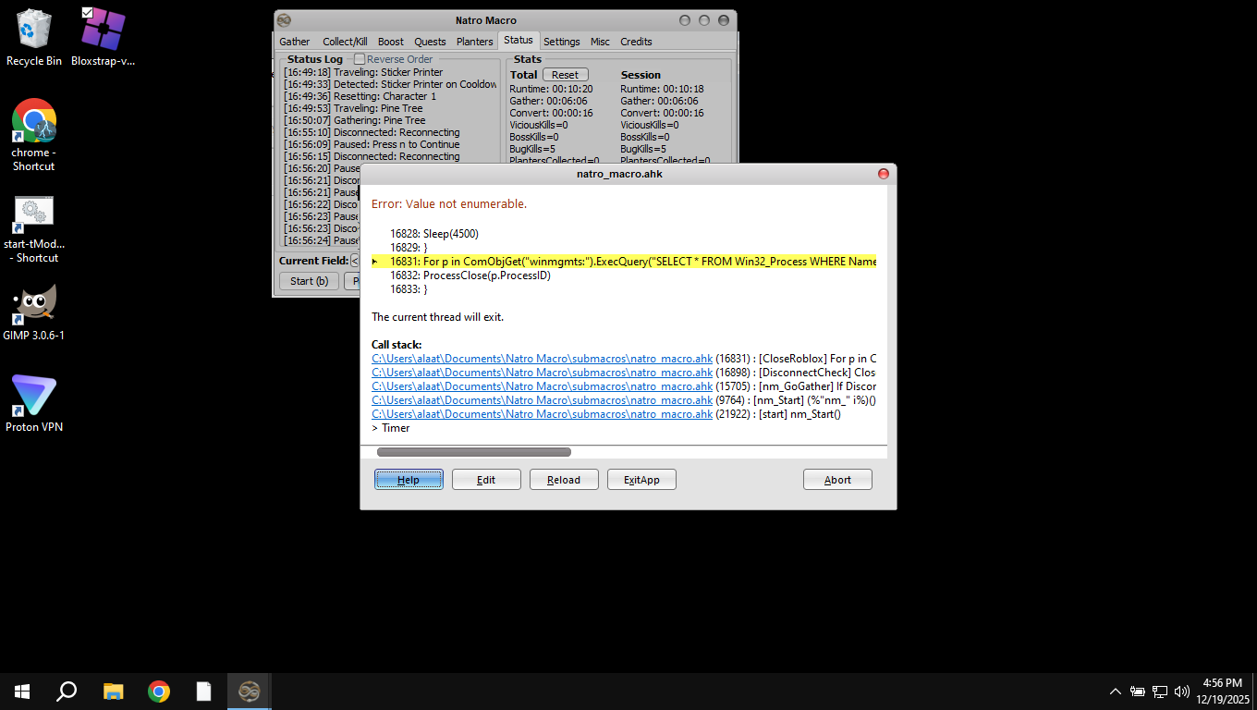This screenshot has height=710, width=1257.
Task: Click "The current thread will exit." text
Action: 437,317
